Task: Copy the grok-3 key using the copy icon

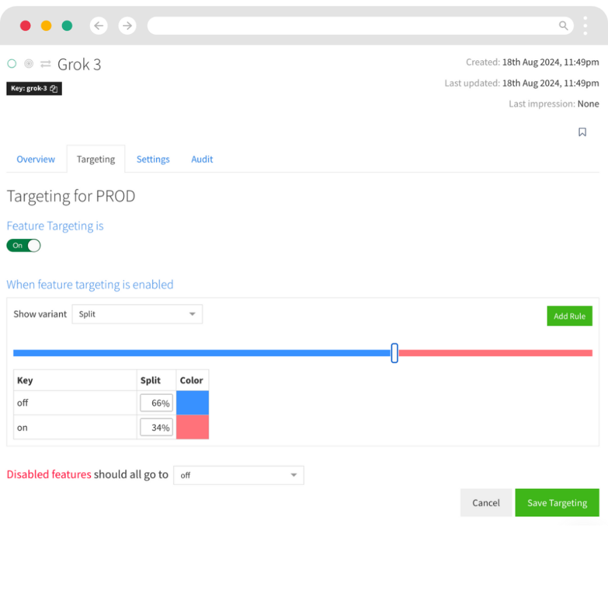Action: pos(54,88)
